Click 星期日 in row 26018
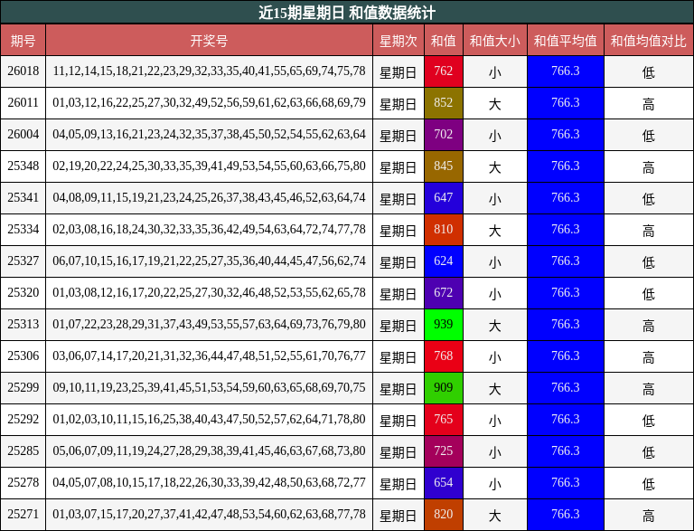The height and width of the screenshot is (531, 694). pos(399,71)
